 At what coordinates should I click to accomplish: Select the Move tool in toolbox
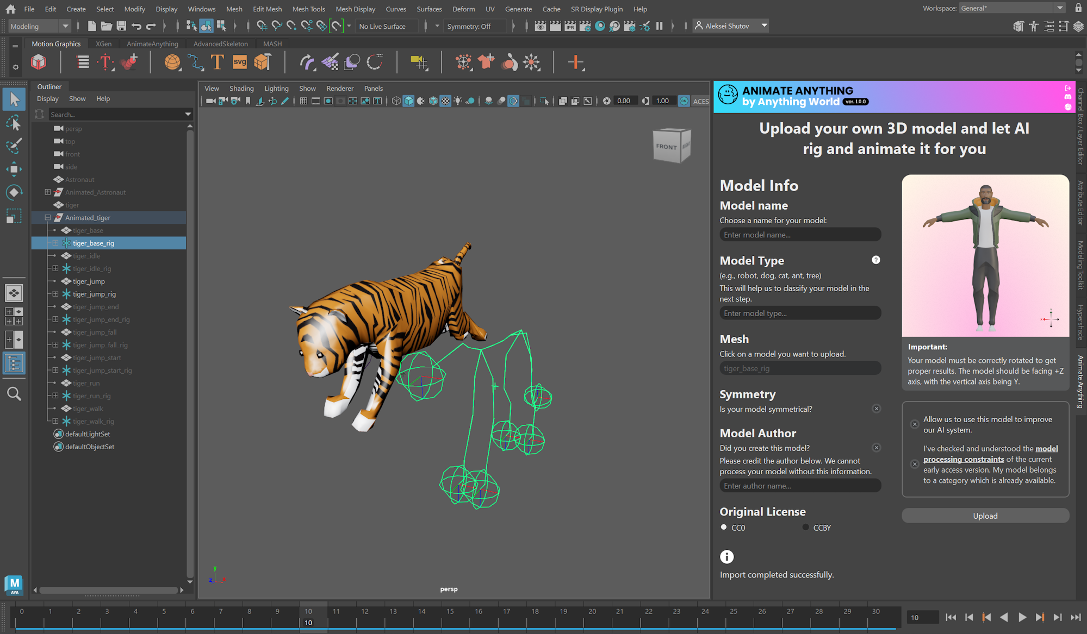pyautogui.click(x=14, y=169)
